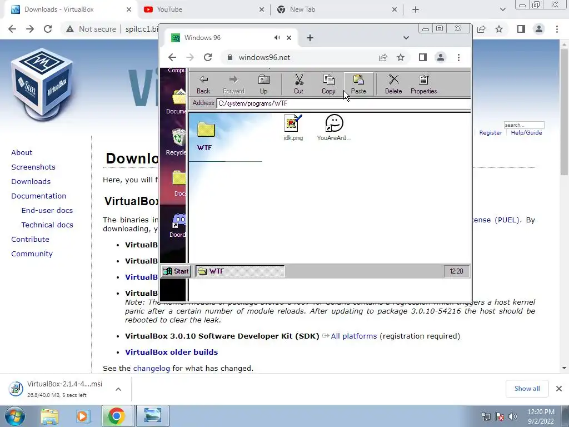The image size is (569, 427).
Task: Close the downloads bar
Action: point(559,389)
